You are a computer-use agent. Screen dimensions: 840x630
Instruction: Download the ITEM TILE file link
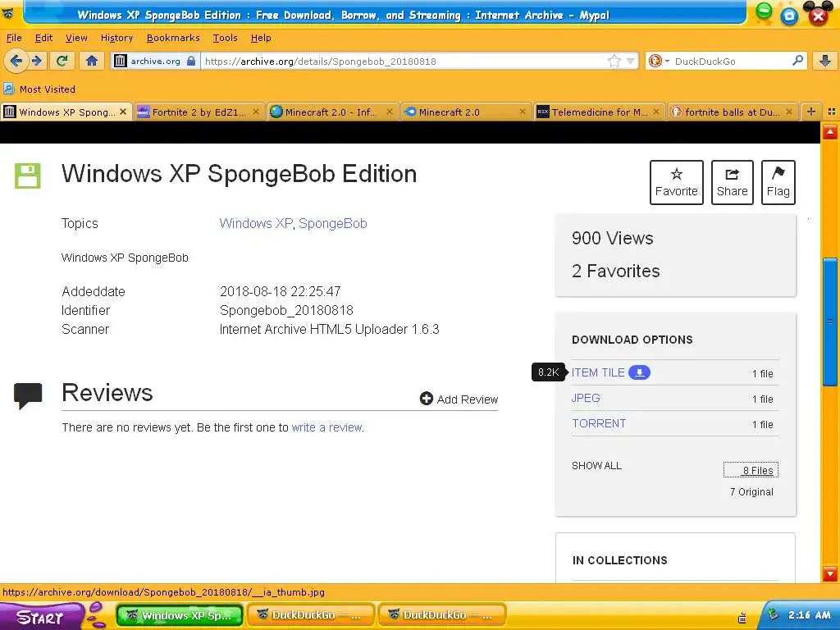(x=598, y=373)
